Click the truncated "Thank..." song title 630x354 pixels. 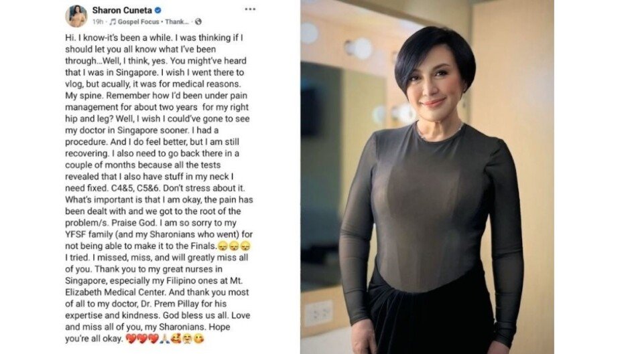click(177, 21)
